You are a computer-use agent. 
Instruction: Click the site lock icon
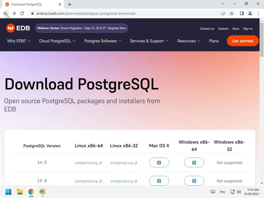point(32,13)
